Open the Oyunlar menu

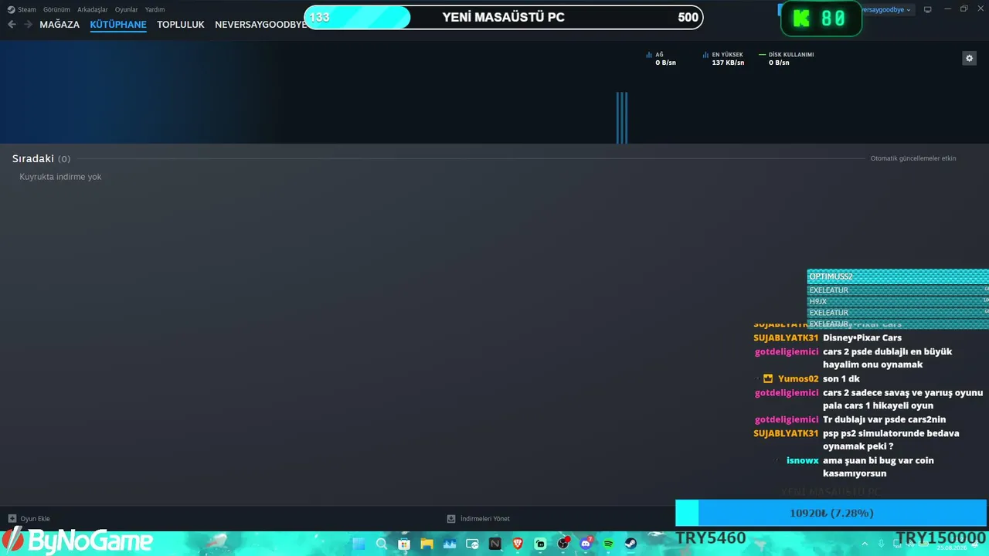(x=127, y=9)
